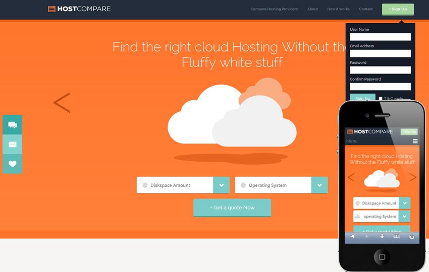Viewport: 429px width, 272px height.
Task: Tap the back arrow in phone browser bar
Action: tap(352, 236)
